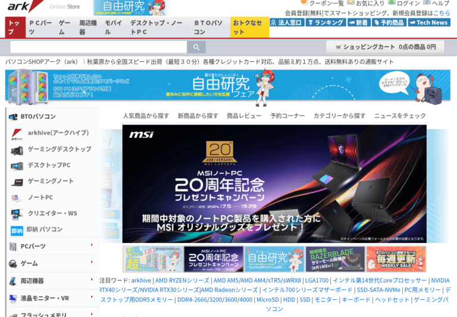Open the MicroSD keyword link
This screenshot has height=317, width=457.
click(268, 300)
